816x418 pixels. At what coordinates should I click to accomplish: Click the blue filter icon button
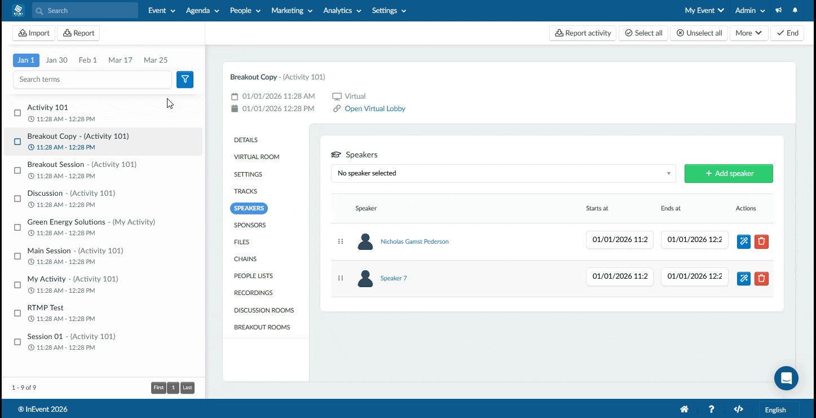(185, 80)
